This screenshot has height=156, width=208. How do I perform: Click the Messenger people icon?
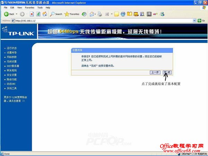[162, 14]
